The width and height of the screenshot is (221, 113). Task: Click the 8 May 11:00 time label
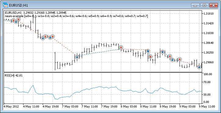click(149, 106)
